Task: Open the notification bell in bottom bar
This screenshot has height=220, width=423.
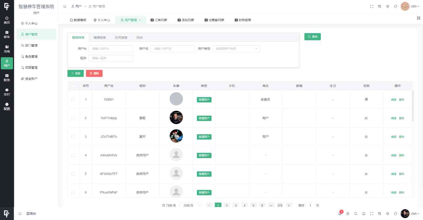Action: (x=364, y=214)
